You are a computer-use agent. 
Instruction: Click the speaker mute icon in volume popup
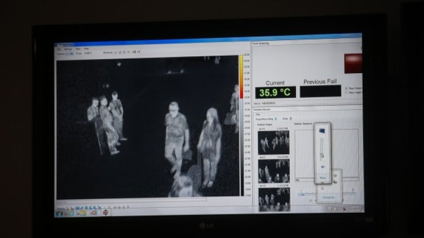323,167
